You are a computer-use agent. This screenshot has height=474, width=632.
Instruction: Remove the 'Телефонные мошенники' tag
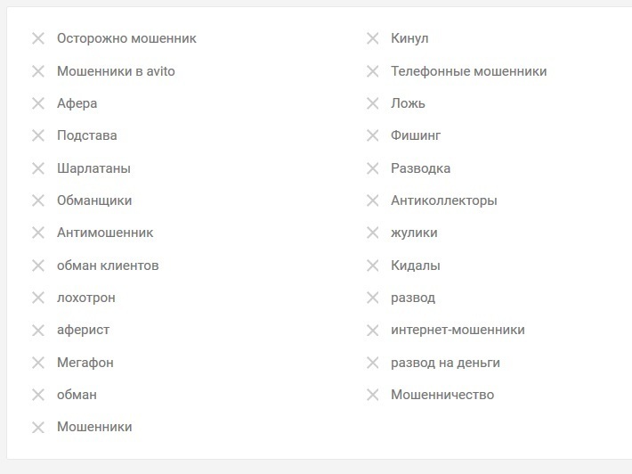point(373,71)
